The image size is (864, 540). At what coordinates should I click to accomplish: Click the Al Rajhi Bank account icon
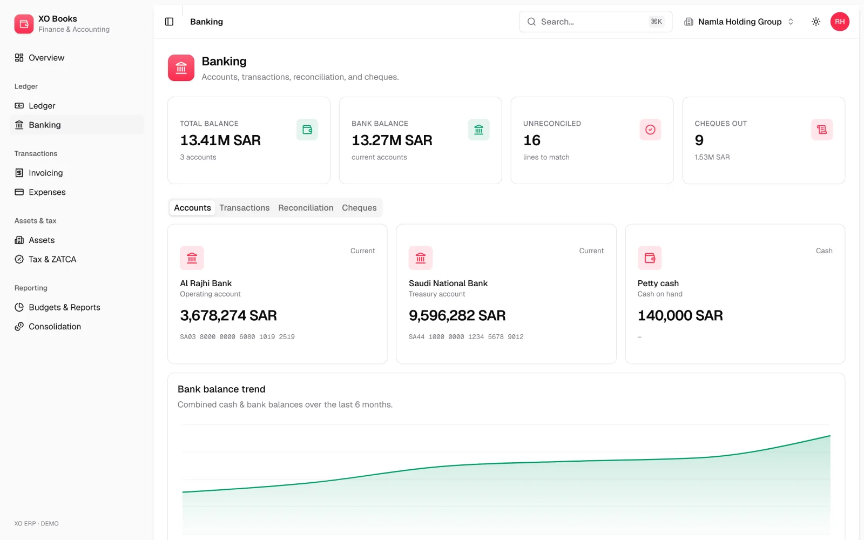coord(192,258)
